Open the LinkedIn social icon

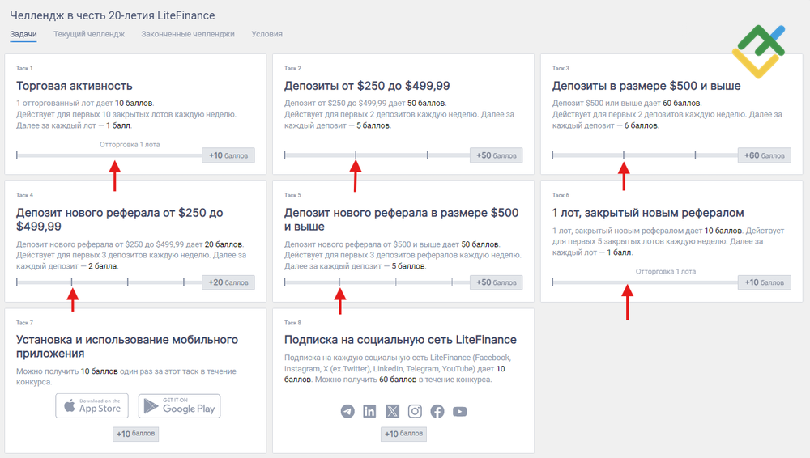click(x=369, y=412)
